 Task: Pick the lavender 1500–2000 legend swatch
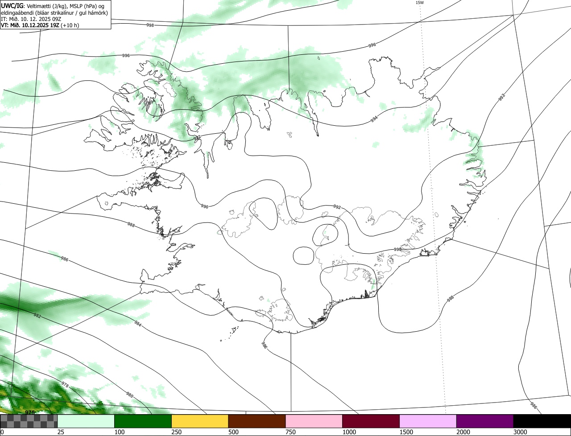coord(428,421)
